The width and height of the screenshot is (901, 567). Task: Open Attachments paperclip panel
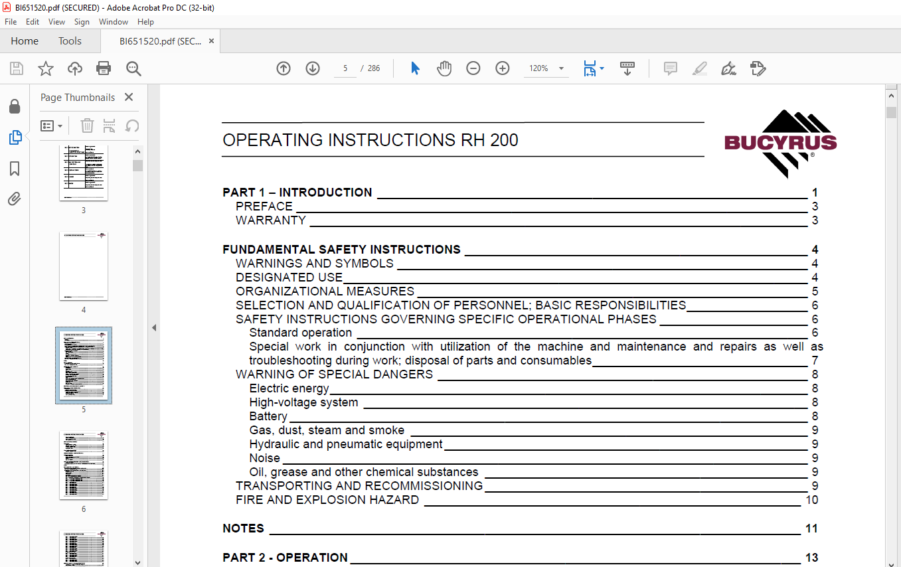15,199
